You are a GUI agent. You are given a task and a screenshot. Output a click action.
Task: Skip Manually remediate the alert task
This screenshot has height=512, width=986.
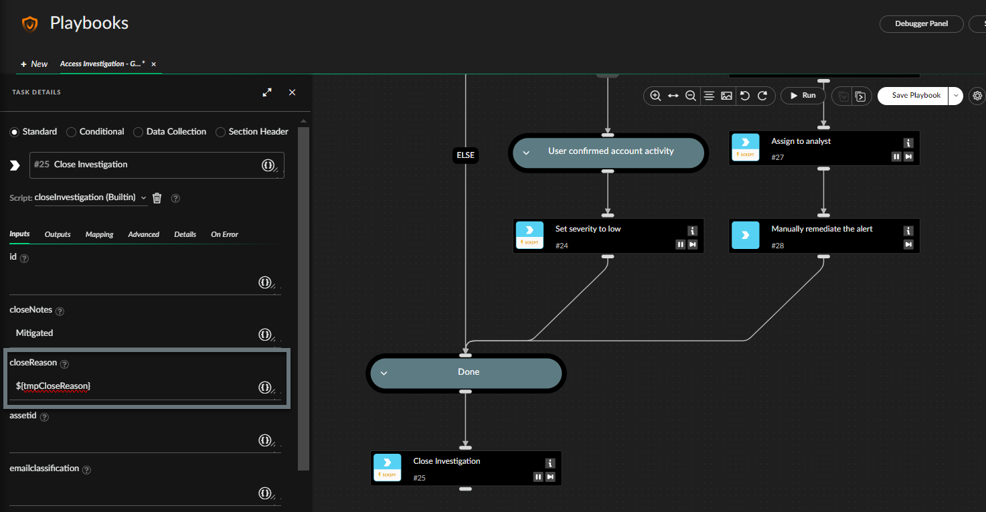[908, 244]
